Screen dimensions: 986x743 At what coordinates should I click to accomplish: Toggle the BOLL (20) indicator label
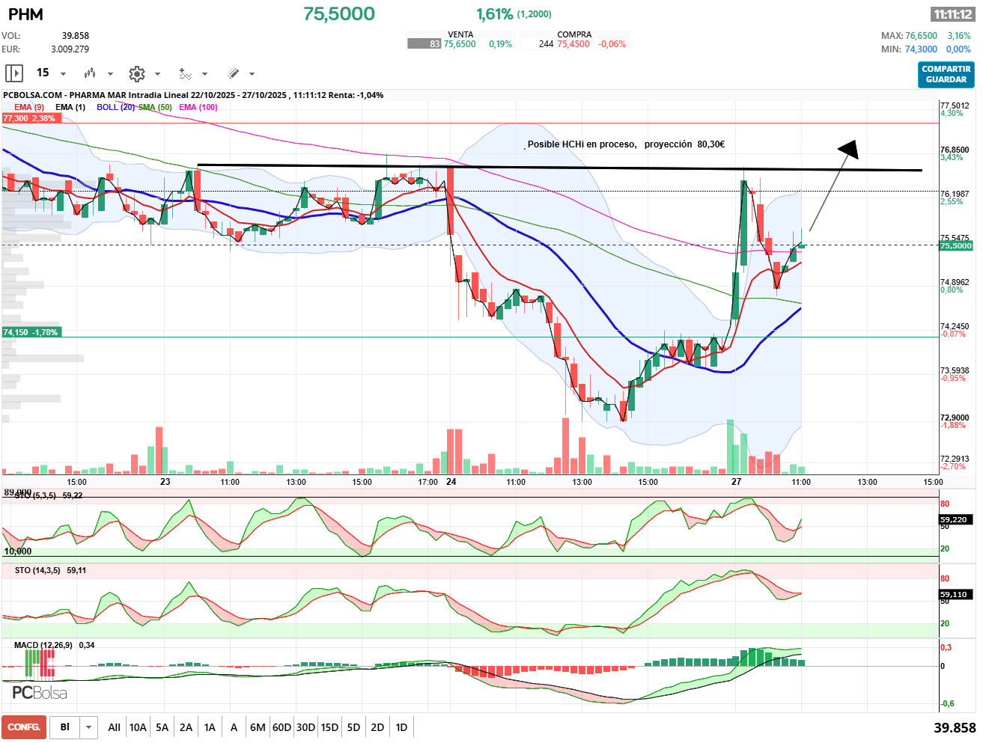tap(115, 107)
